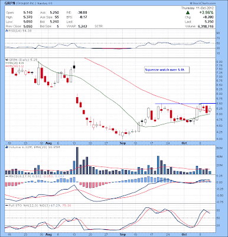Image resolution: width=228 pixels, height=237 pixels.
Task: Click the Volume 6,318,746 value
Action: (x=204, y=26)
